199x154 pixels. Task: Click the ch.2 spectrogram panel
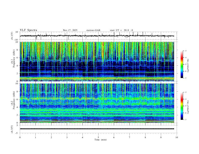[x=97, y=103]
